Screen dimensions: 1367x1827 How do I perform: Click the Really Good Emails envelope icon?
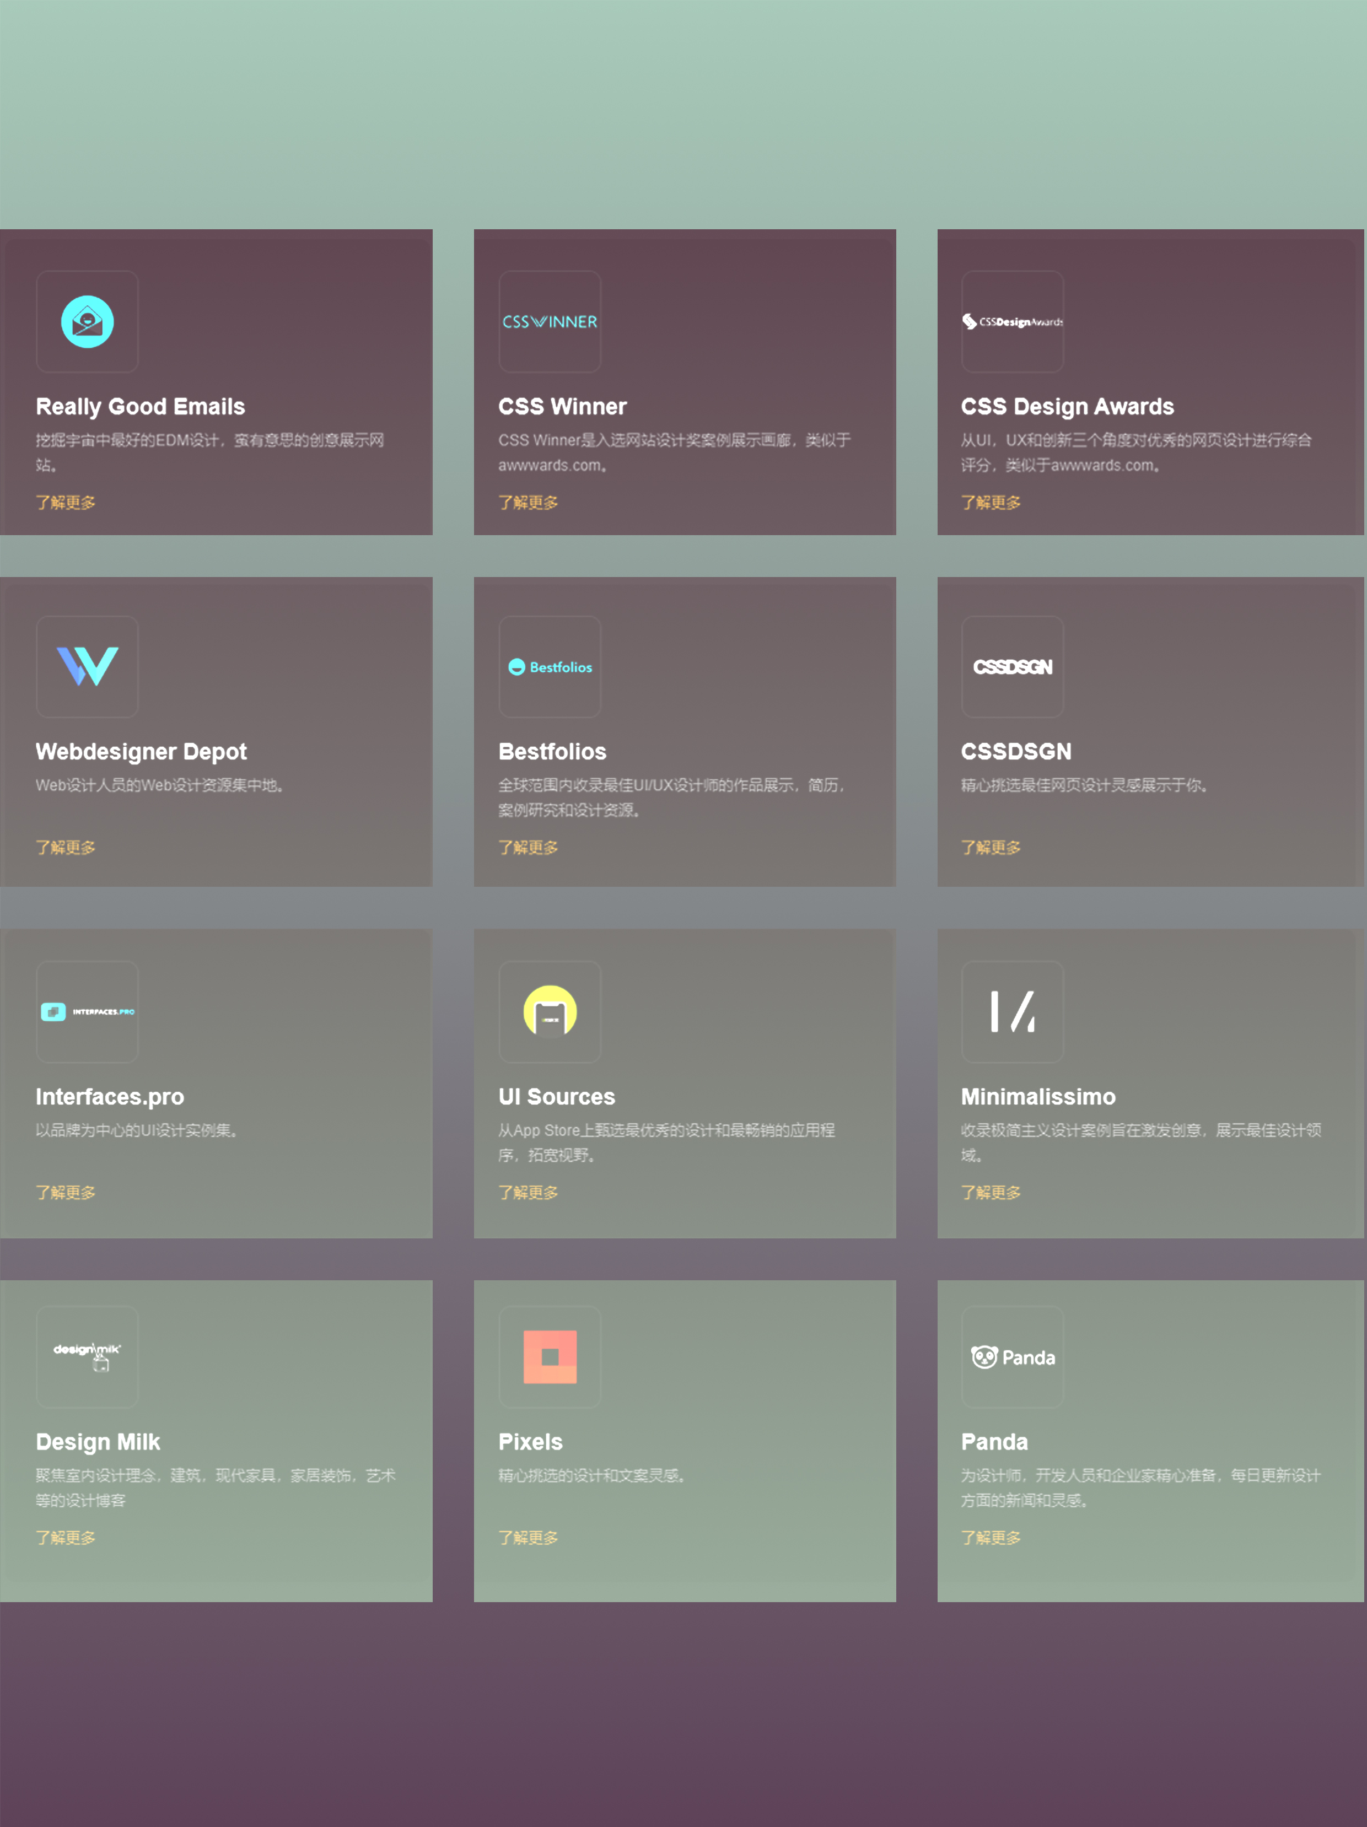pos(87,321)
